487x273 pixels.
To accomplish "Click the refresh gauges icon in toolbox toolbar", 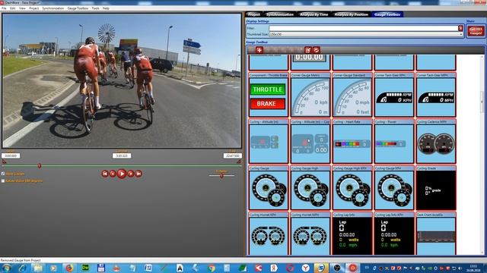I will pos(317,50).
